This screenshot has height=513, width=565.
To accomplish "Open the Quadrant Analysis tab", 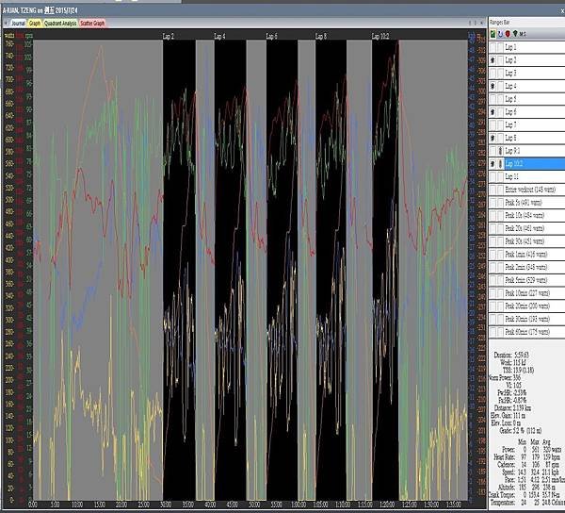I will [60, 24].
